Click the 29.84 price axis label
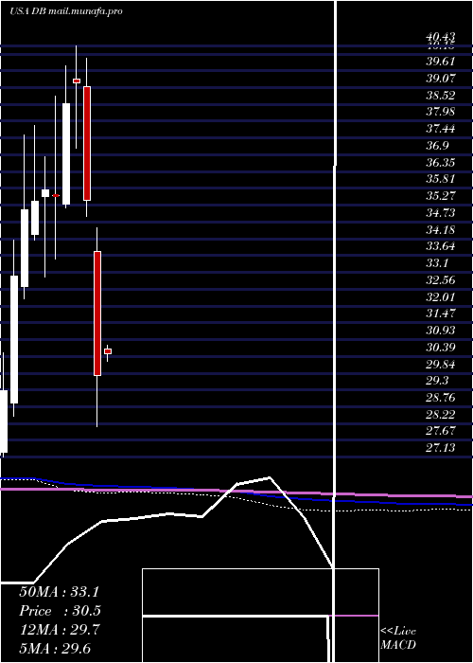The height and width of the screenshot is (663, 473). [441, 364]
